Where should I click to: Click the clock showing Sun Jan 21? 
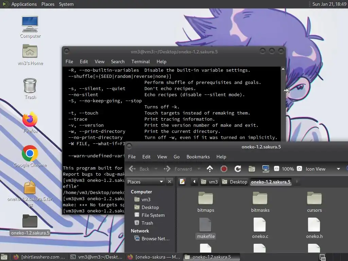coord(329,4)
